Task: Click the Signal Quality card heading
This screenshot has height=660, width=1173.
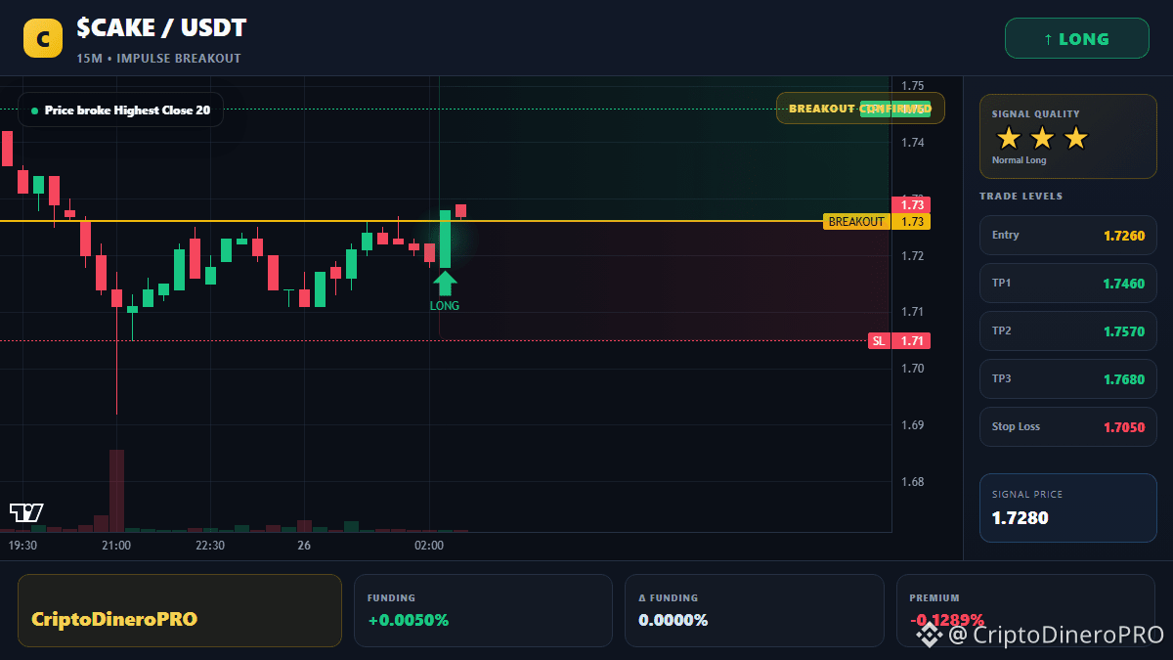Action: click(1036, 114)
